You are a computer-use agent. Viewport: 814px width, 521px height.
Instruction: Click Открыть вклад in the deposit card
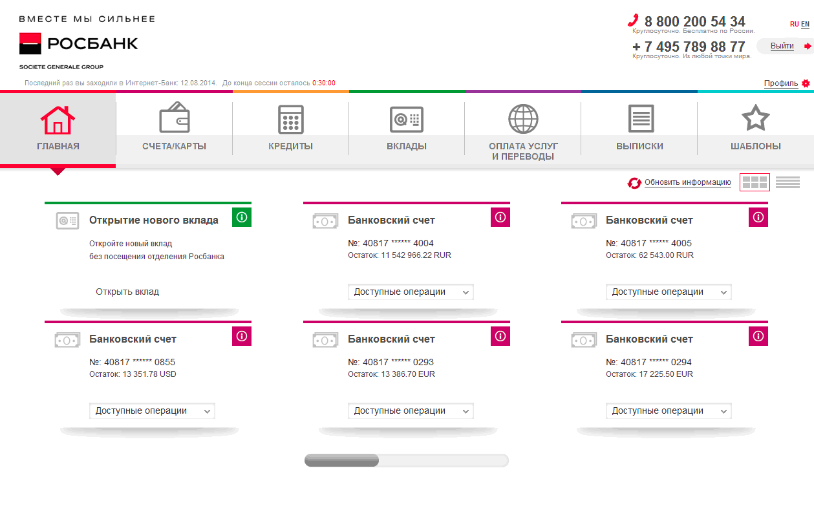[127, 292]
